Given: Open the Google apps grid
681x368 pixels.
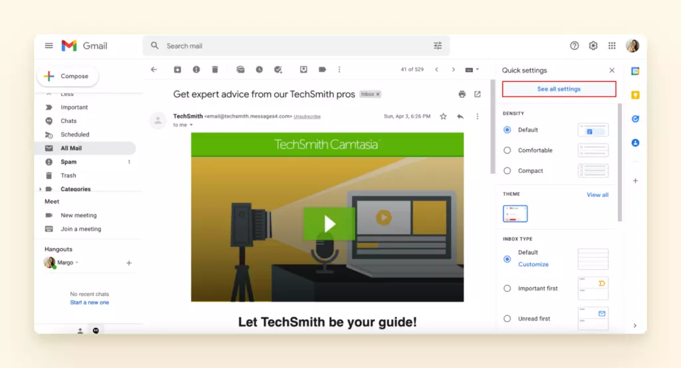Looking at the screenshot, I should tap(612, 46).
